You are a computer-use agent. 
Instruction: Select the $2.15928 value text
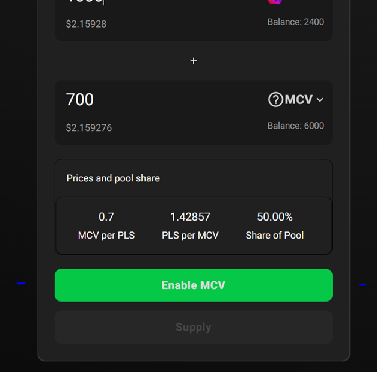point(86,24)
